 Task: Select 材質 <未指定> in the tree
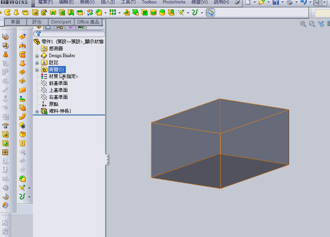point(59,76)
